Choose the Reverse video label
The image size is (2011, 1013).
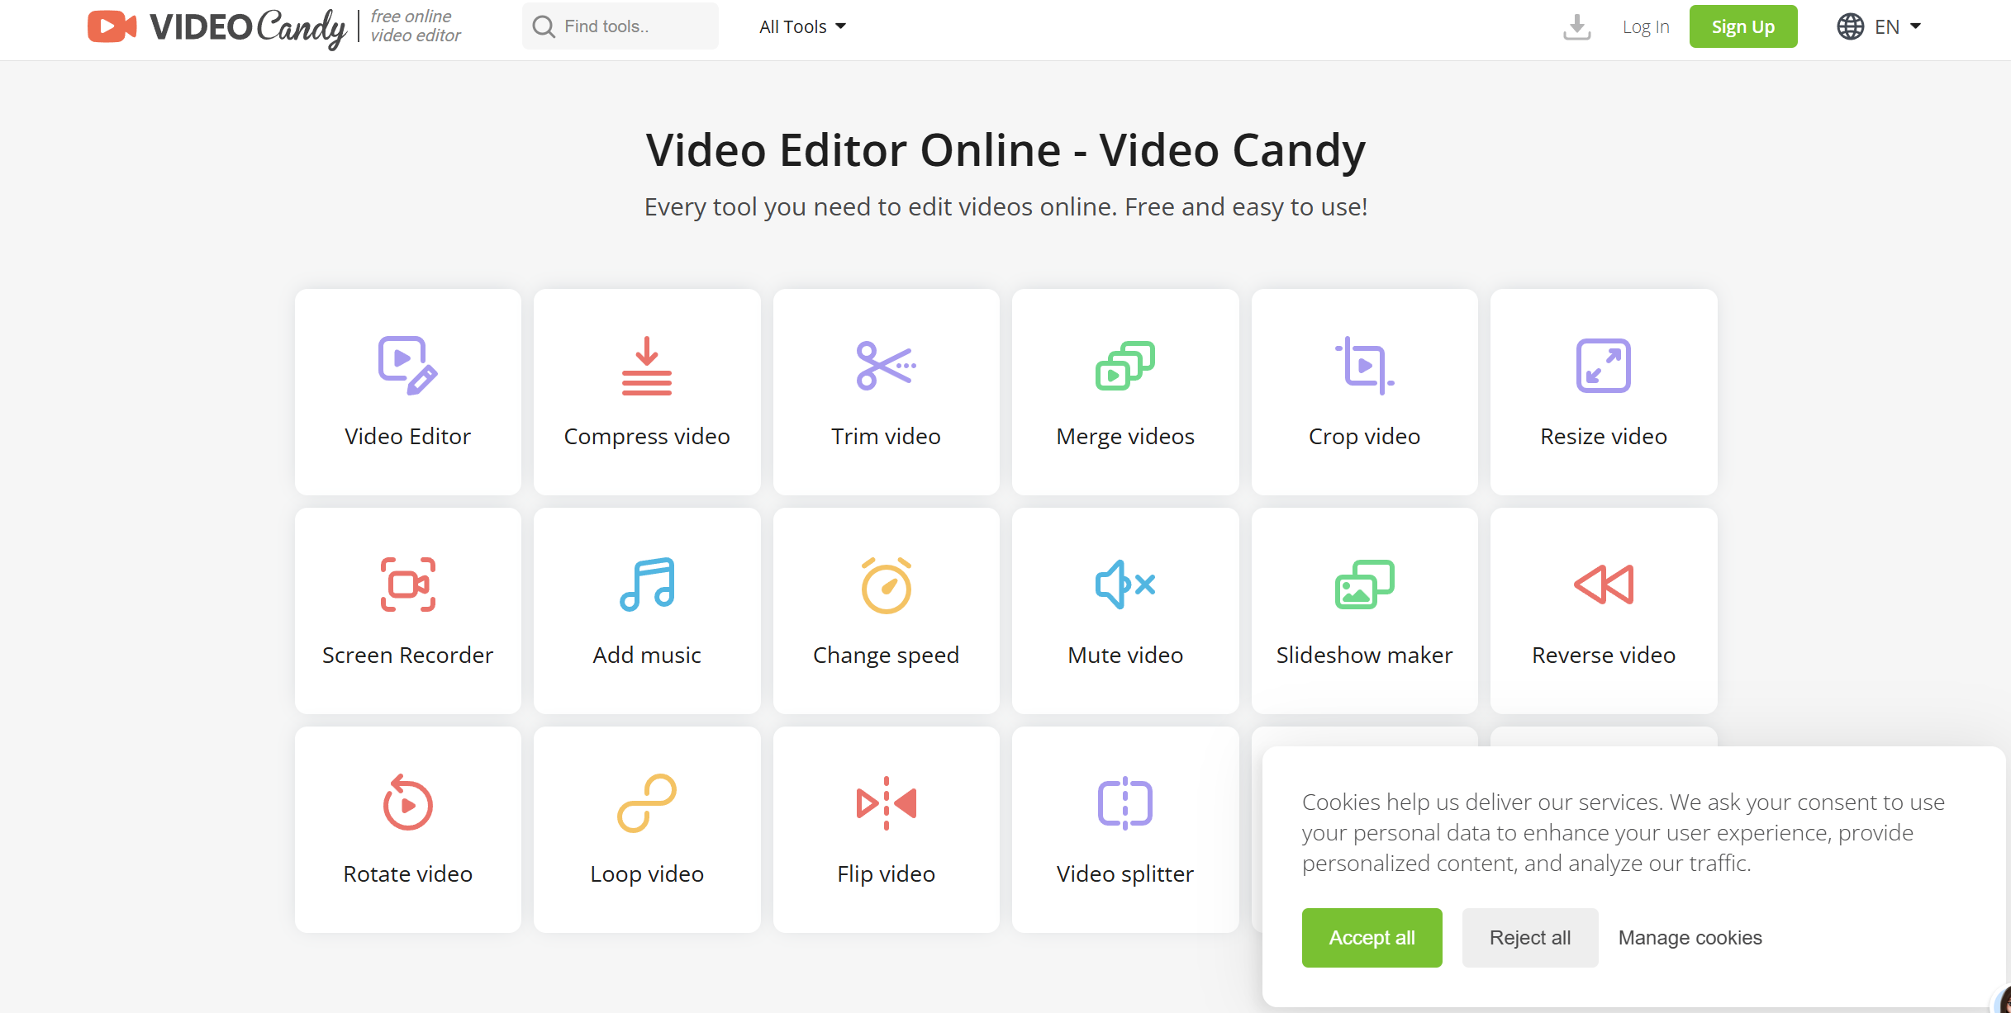point(1604,655)
